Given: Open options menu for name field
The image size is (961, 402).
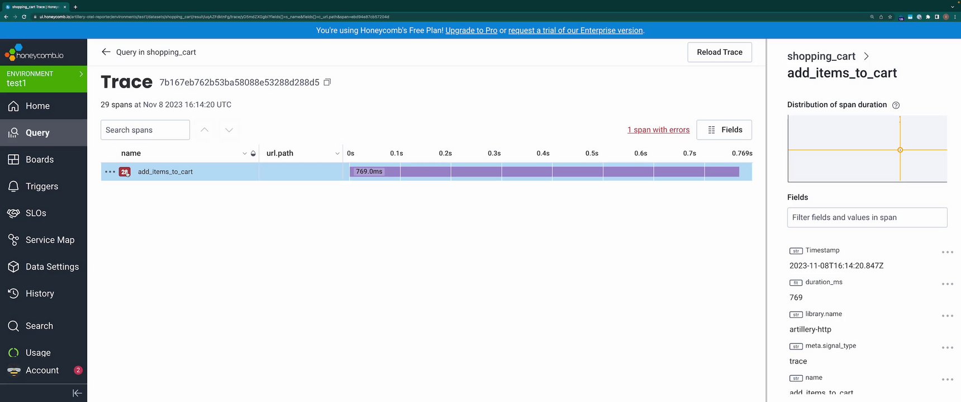Looking at the screenshot, I should click(x=947, y=380).
